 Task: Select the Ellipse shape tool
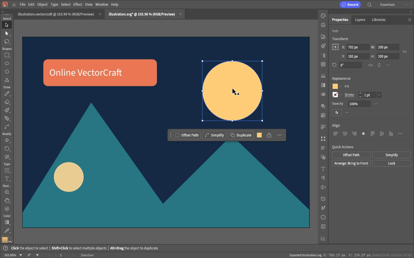point(7,63)
